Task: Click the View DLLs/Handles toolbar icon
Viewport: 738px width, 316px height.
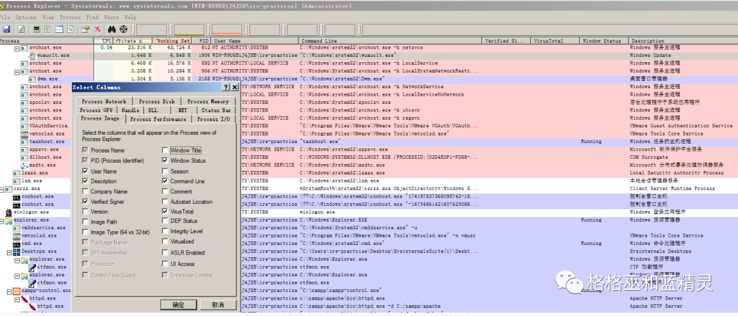Action: (70, 29)
